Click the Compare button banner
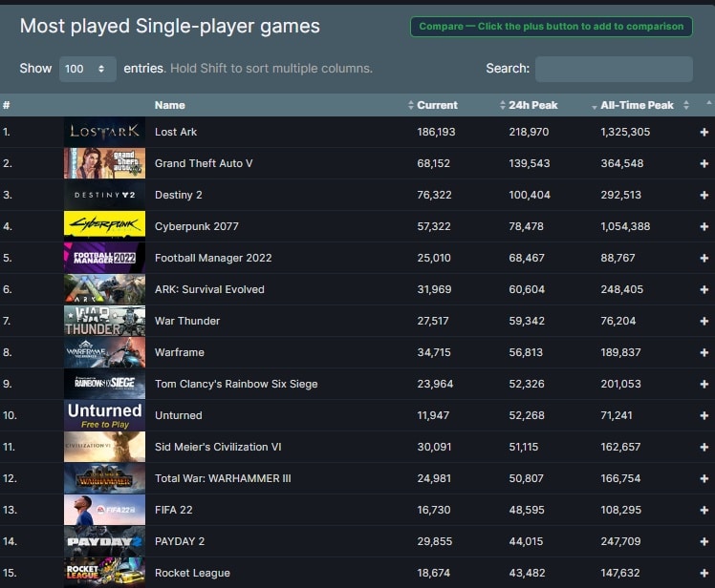The image size is (715, 588). [552, 27]
